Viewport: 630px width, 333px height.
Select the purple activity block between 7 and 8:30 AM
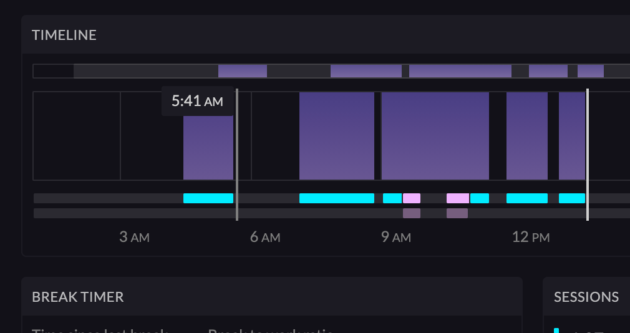pos(337,136)
